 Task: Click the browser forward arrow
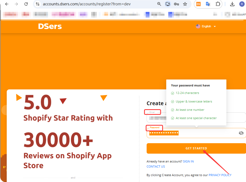[16, 4]
